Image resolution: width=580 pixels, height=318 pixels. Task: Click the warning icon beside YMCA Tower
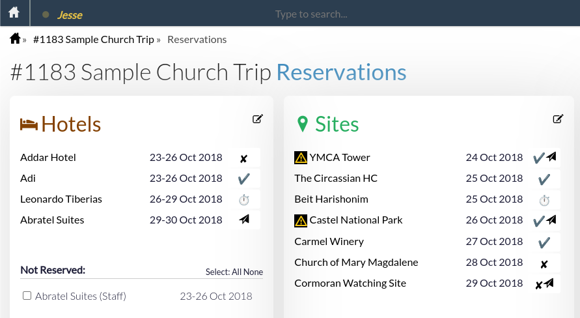[x=301, y=158]
